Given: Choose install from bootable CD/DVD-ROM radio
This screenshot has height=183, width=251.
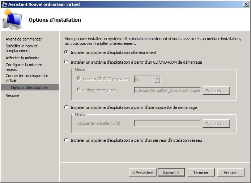Looking at the screenshot, I should coord(66,62).
